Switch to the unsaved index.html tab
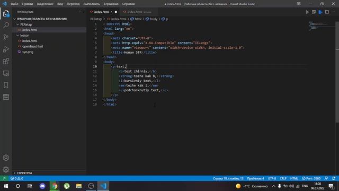 (x=103, y=12)
